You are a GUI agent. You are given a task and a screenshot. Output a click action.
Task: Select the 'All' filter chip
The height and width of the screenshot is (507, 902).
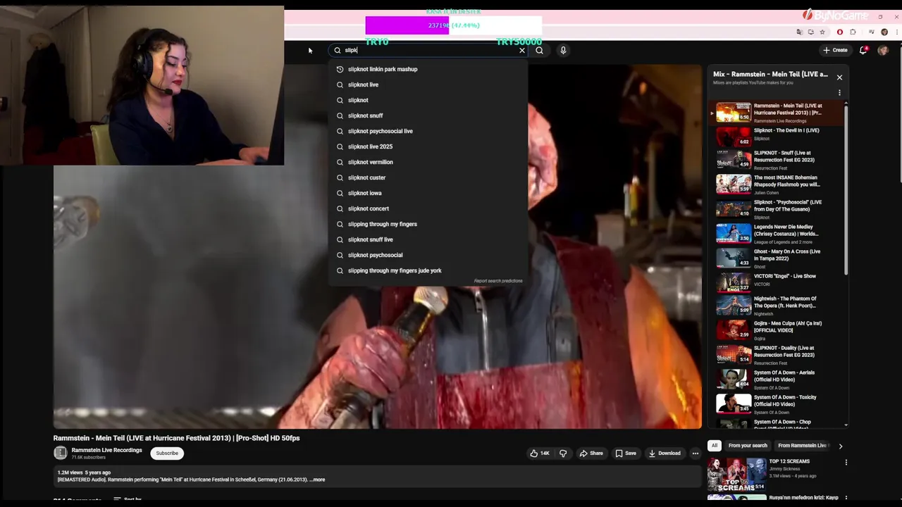(x=714, y=446)
